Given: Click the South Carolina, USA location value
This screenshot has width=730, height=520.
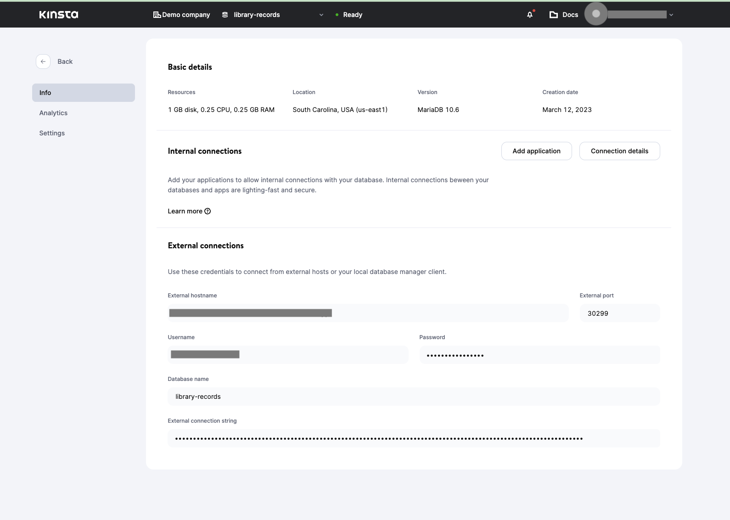Looking at the screenshot, I should [x=340, y=110].
